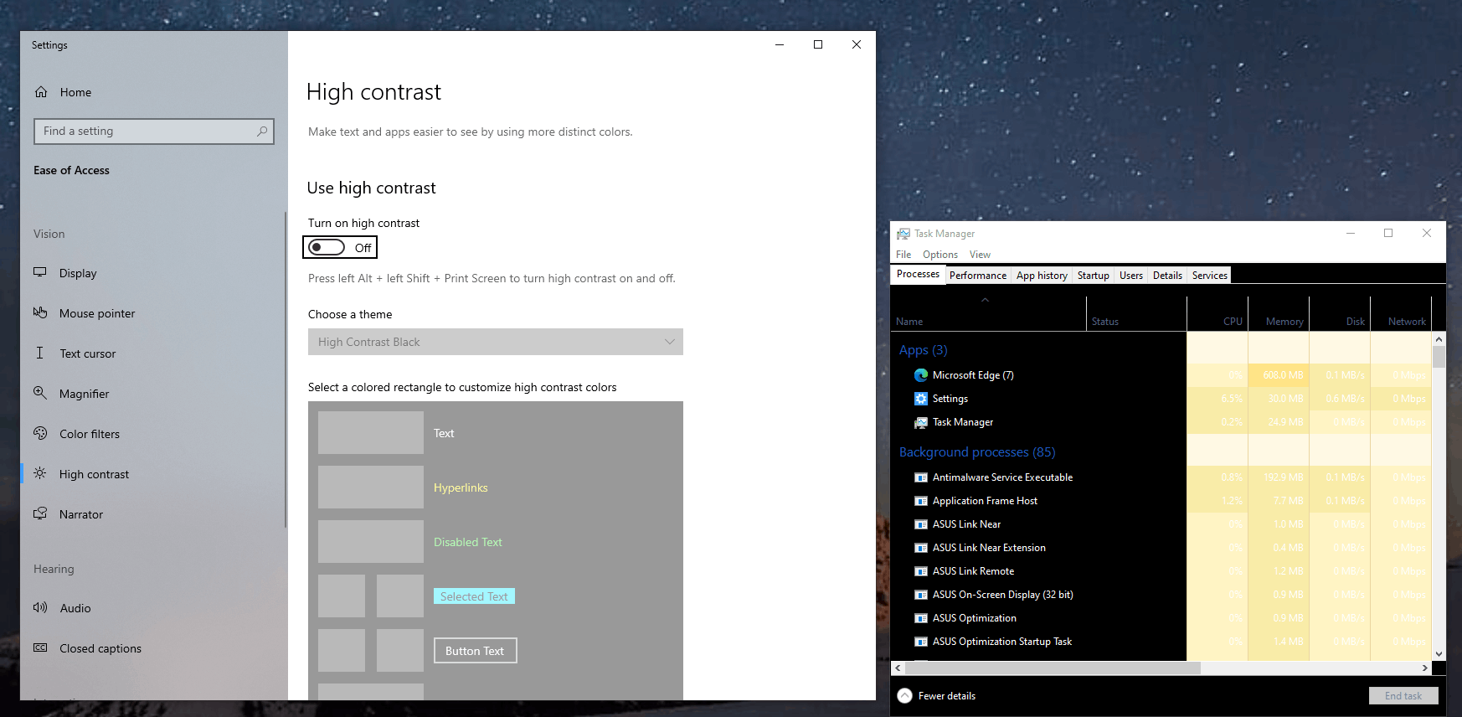Click the down arrow of Task Manager's vertical scrollbar
Screen dimensions: 1462x717
[x=1439, y=654]
